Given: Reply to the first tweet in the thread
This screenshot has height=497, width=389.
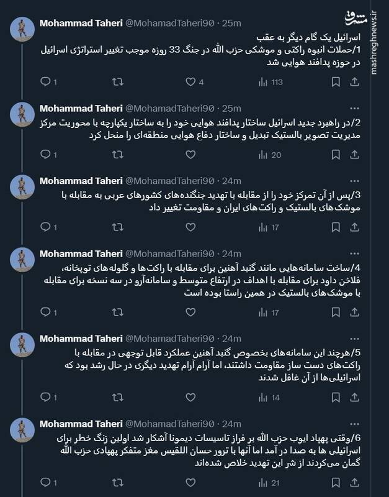Looking at the screenshot, I should tap(47, 81).
